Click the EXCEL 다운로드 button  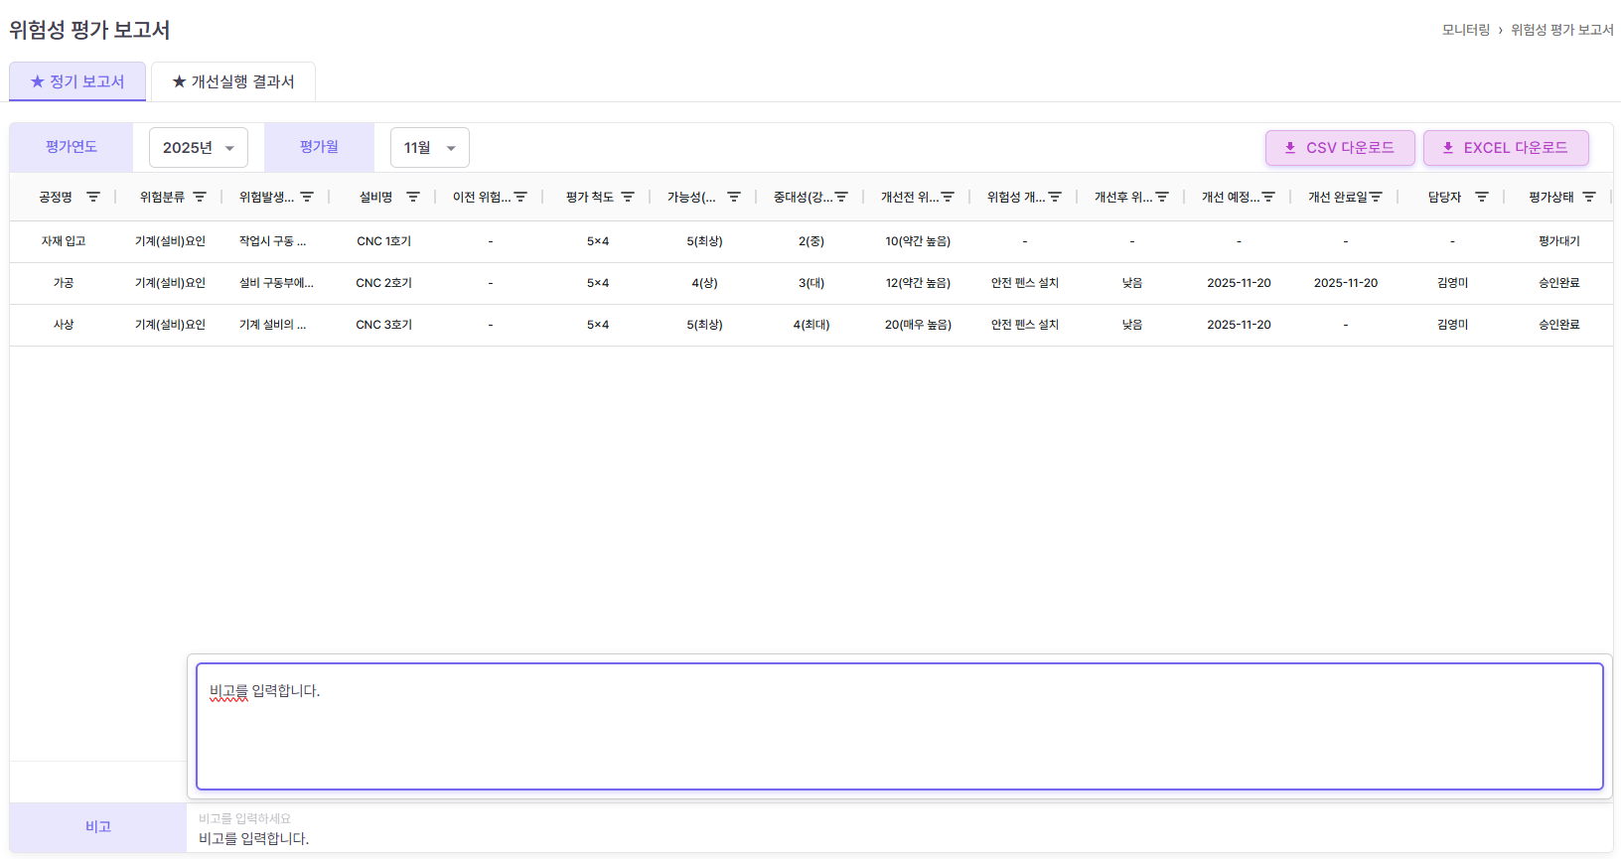pos(1505,148)
